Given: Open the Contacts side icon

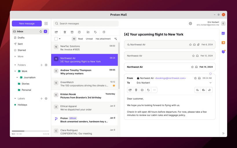Looking at the screenshot, I should 223,42.
